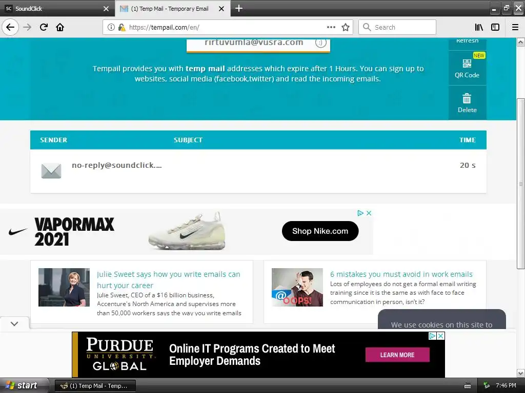
Task: Delete the temporary mailbox
Action: point(468,102)
